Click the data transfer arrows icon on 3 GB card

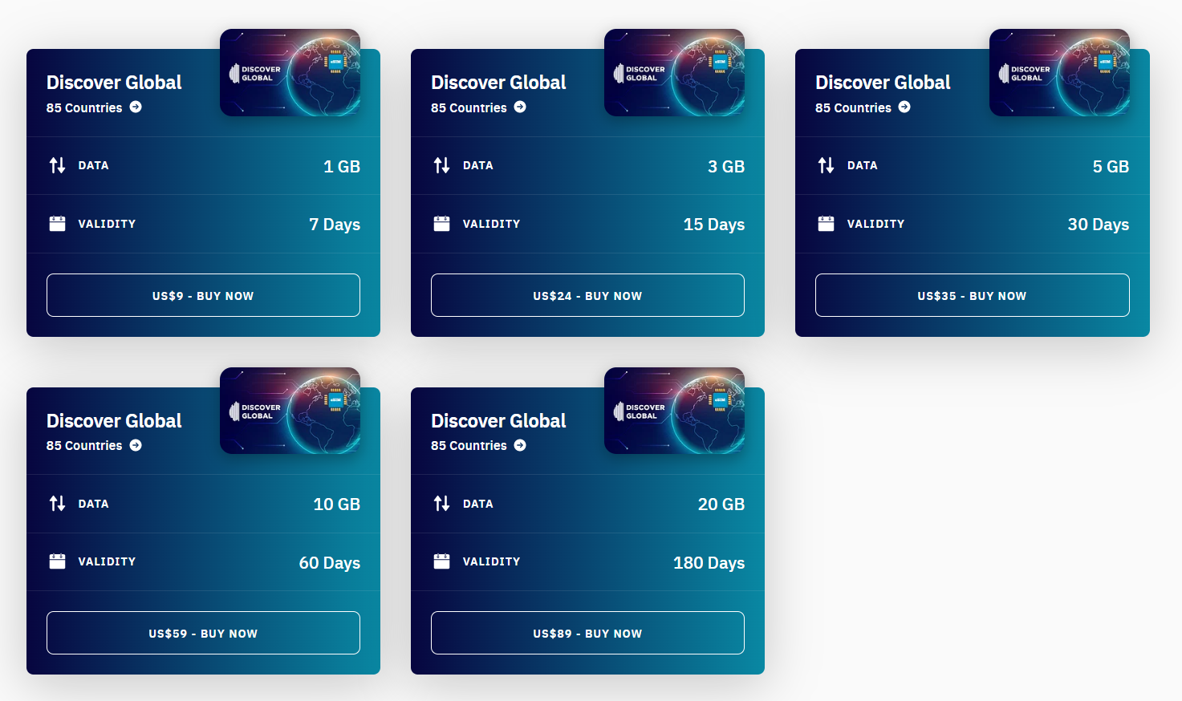point(441,165)
